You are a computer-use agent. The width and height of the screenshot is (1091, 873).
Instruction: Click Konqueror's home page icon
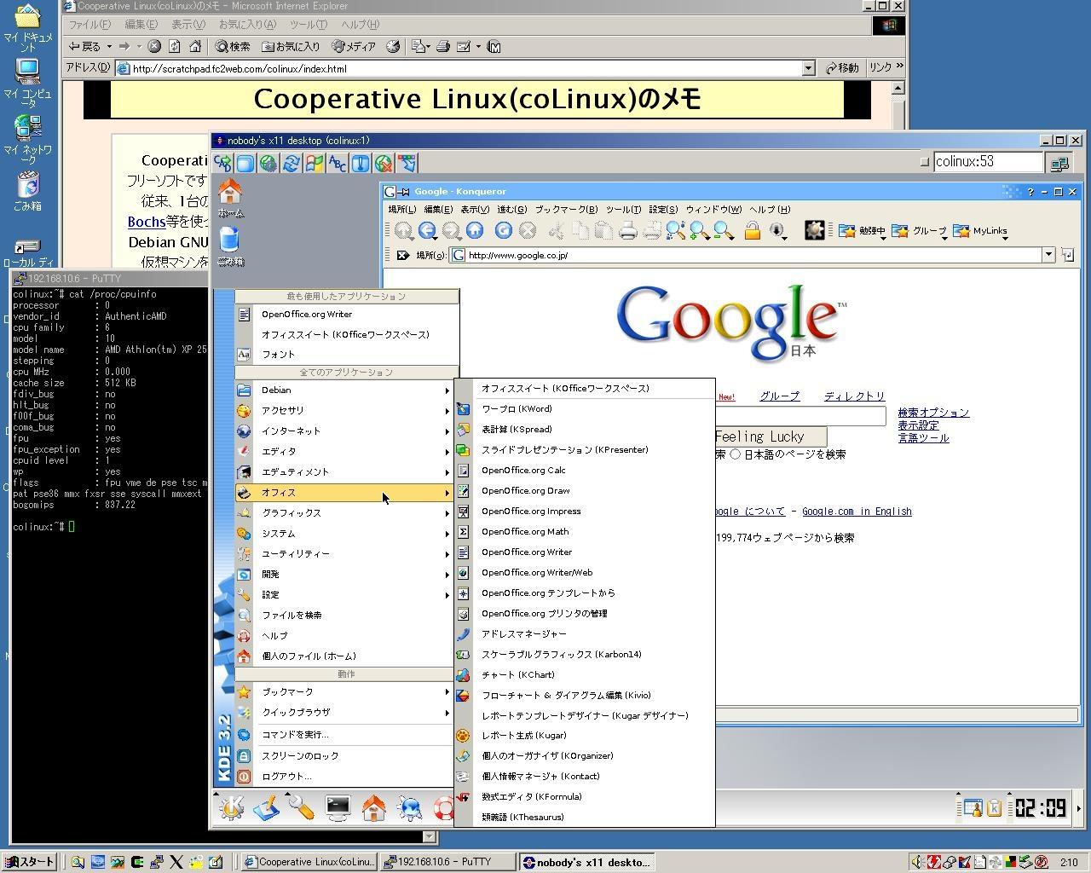click(x=475, y=230)
